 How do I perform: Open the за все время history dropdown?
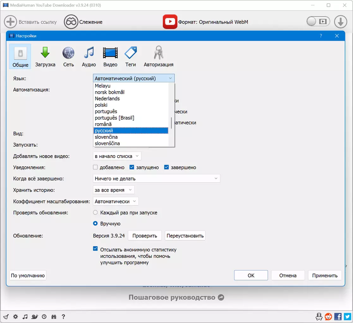click(x=114, y=190)
